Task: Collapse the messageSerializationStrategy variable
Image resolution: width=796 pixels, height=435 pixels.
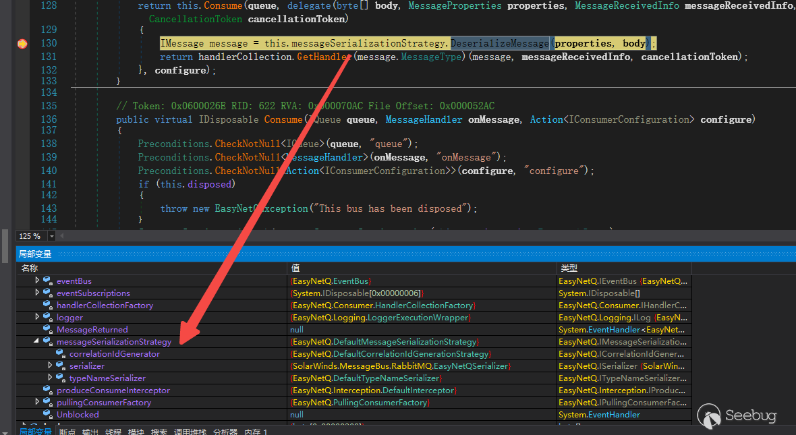Action: 36,341
